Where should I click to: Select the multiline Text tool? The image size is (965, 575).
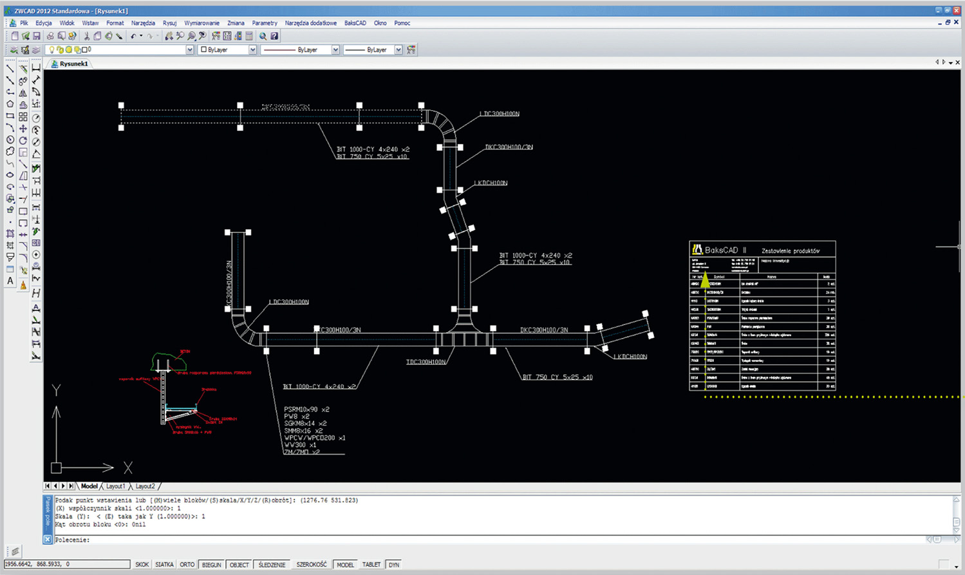point(10,281)
